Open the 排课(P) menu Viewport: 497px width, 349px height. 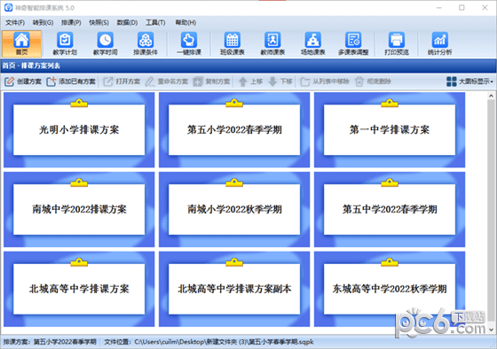(71, 22)
